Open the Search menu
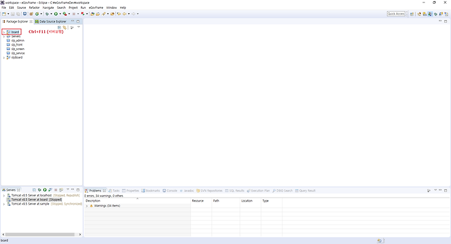 pos(61,8)
